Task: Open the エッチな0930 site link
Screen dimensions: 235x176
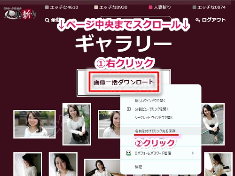Action: 111,8
